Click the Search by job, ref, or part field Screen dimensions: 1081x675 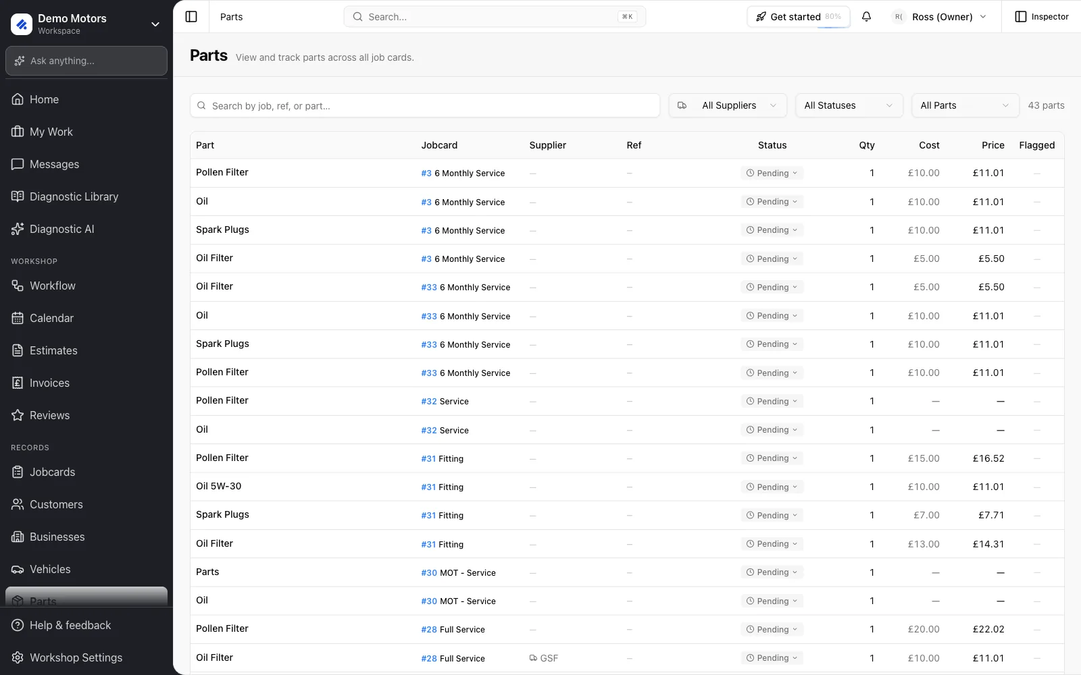click(425, 105)
